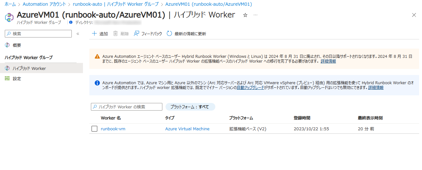Click the ハイブリッド Worker の検索 field
Viewport: 422px width, 170px height.
pos(127,107)
